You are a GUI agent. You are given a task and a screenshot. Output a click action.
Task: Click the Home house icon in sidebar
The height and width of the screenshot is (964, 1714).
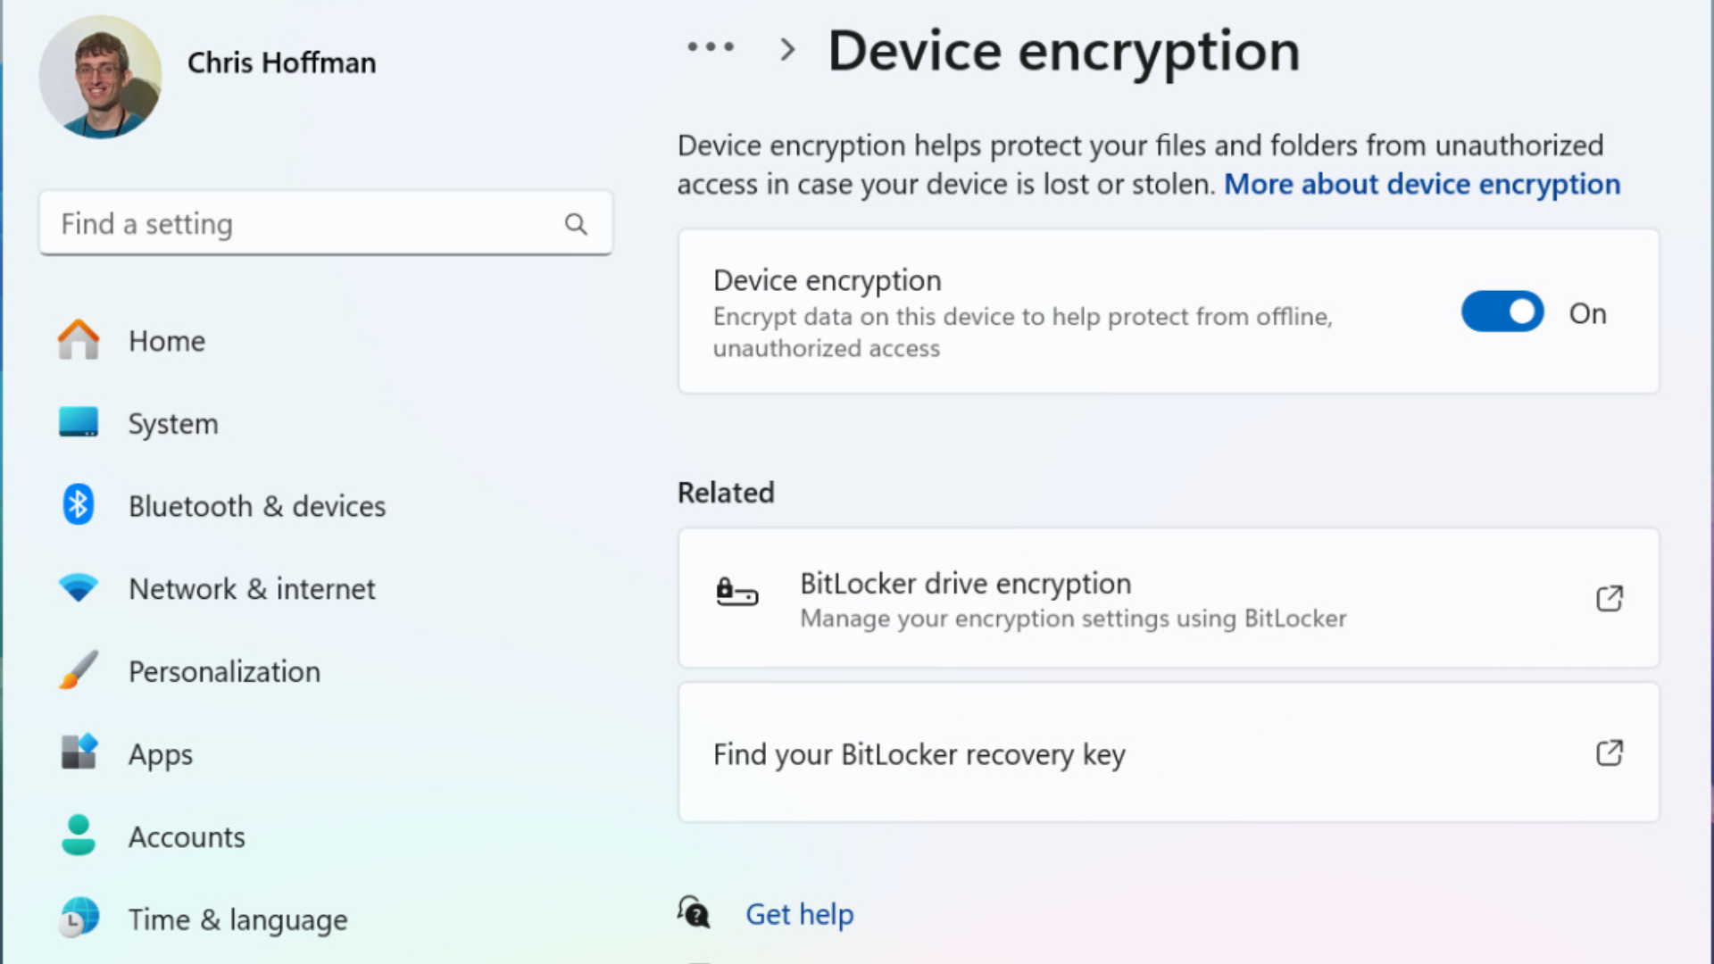(x=79, y=340)
